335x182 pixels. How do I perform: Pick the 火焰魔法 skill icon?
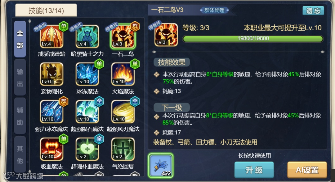click(x=123, y=74)
